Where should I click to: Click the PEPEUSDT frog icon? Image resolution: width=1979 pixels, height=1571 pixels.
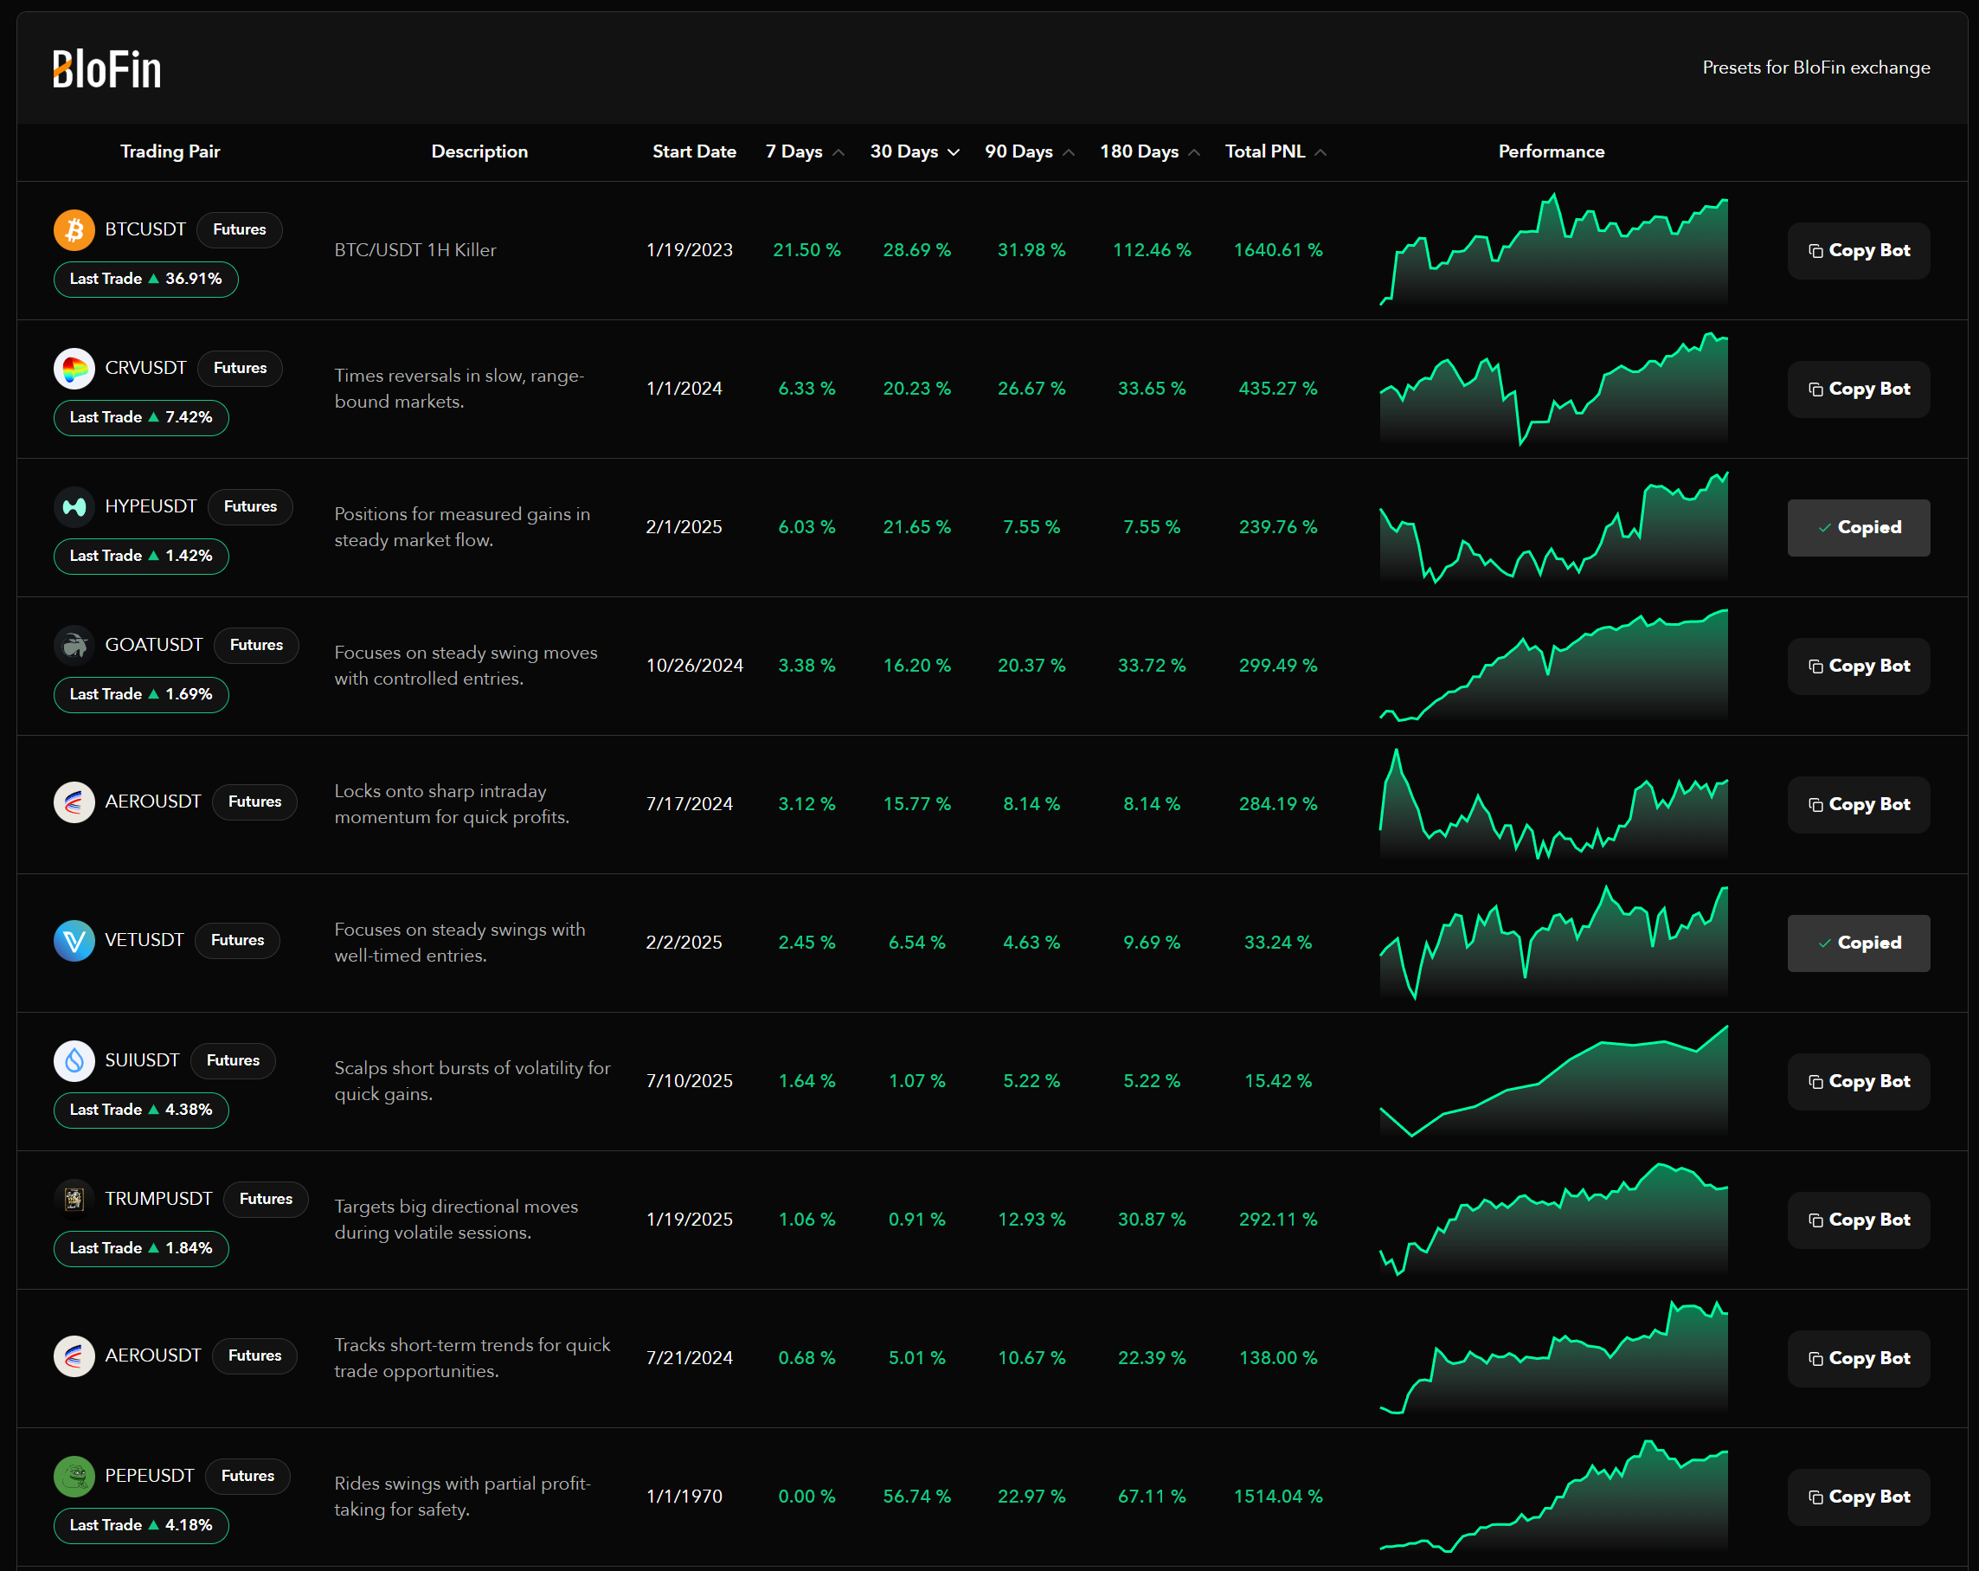(x=74, y=1478)
